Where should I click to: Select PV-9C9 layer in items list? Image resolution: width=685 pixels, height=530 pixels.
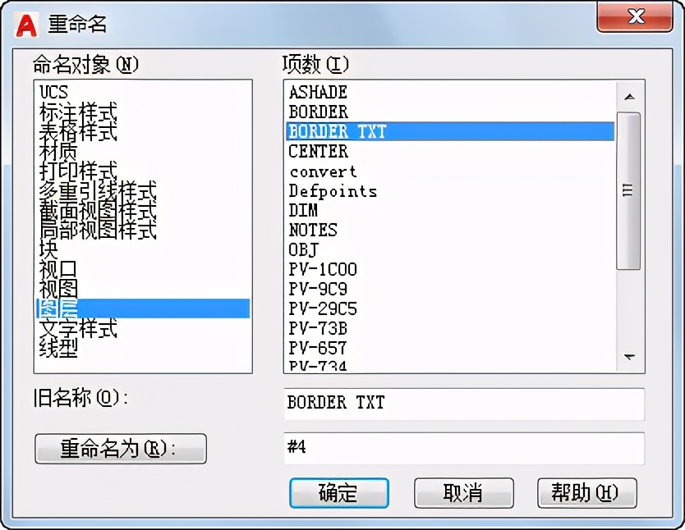click(450, 289)
